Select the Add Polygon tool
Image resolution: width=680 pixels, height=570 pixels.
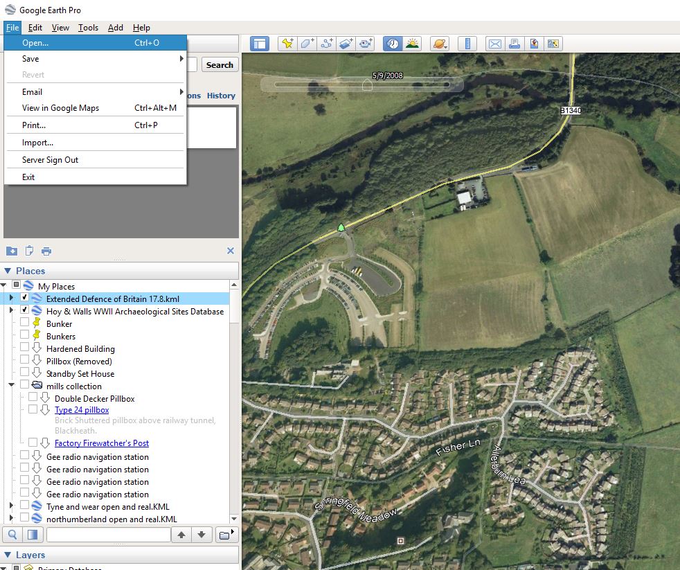[x=307, y=44]
